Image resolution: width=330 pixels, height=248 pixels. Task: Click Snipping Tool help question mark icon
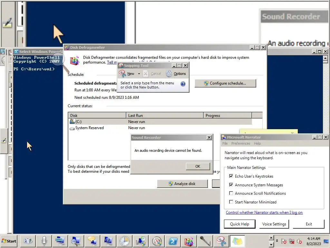tap(183, 84)
